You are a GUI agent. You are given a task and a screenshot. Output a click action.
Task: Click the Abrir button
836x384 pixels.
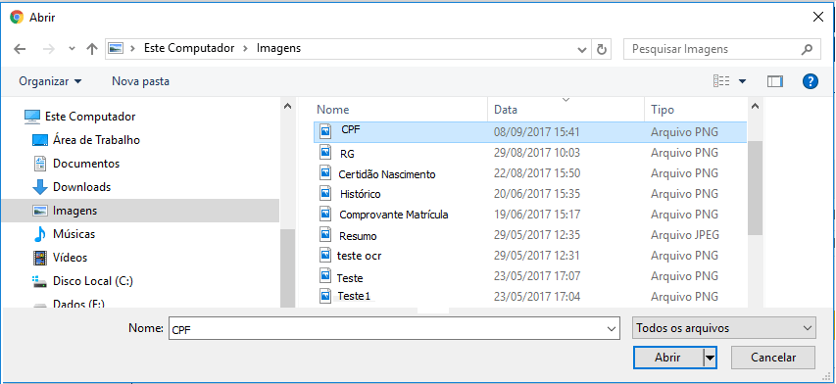(668, 358)
